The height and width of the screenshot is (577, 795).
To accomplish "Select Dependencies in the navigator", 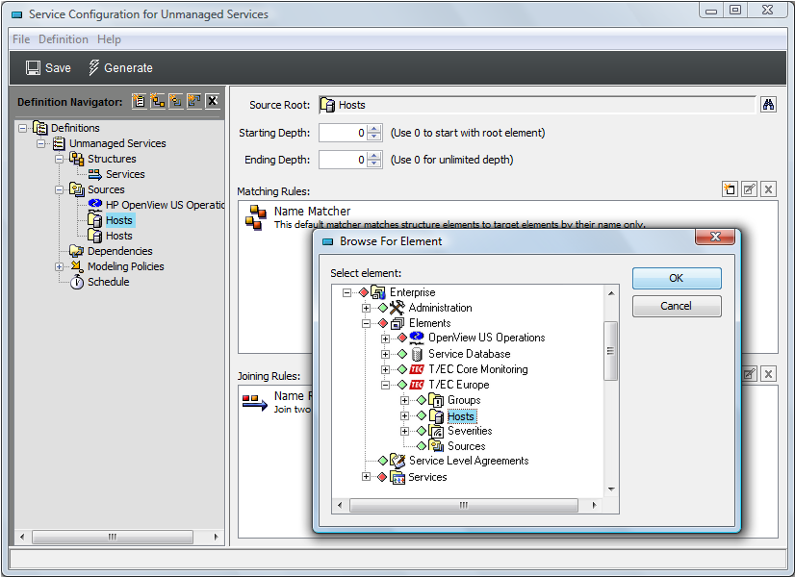I will click(119, 251).
